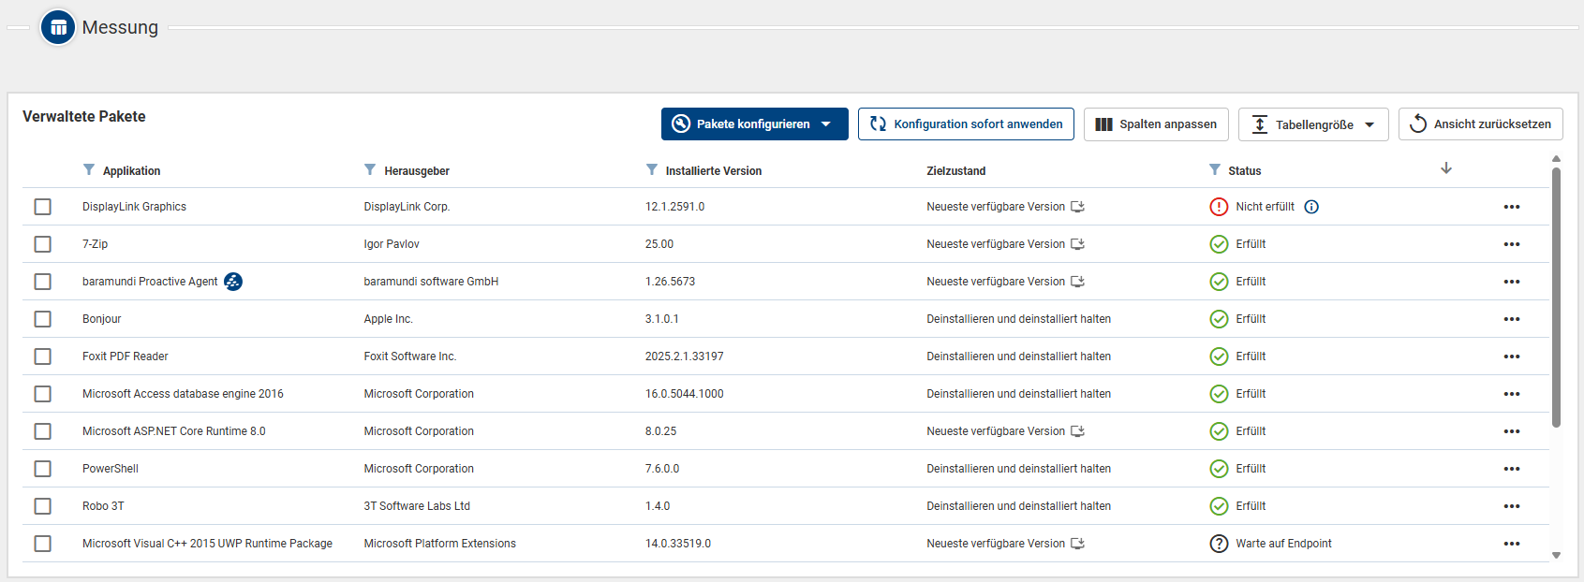This screenshot has width=1584, height=582.
Task: Open the Pakete konfigurieren dropdown
Action: [x=755, y=124]
